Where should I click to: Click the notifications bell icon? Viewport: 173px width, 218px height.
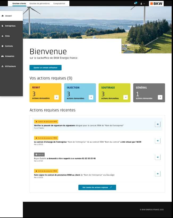(135, 3)
